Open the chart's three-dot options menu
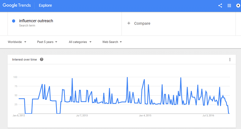 click(230, 60)
